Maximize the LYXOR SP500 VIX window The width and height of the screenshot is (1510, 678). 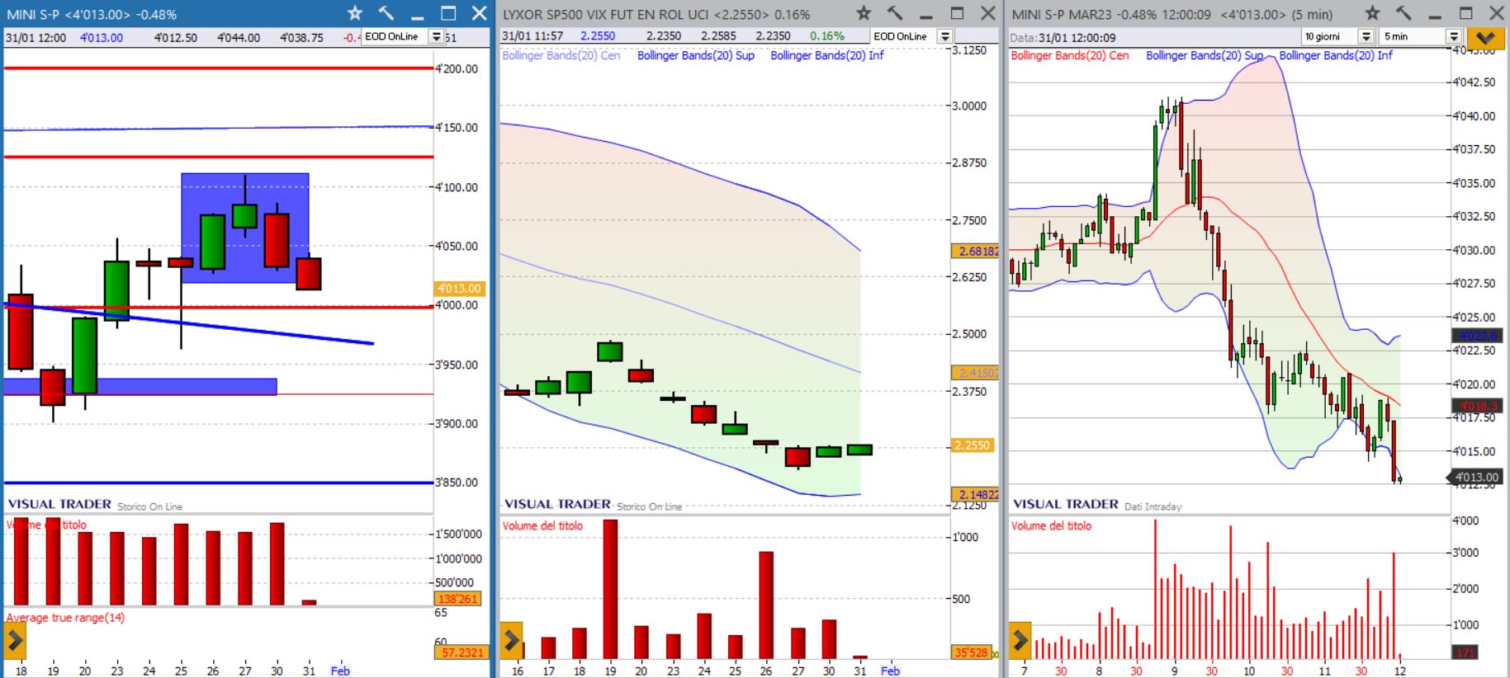958,13
